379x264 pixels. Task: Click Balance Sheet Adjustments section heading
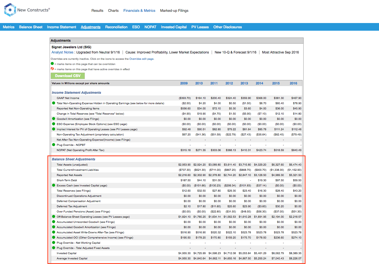(x=73, y=159)
